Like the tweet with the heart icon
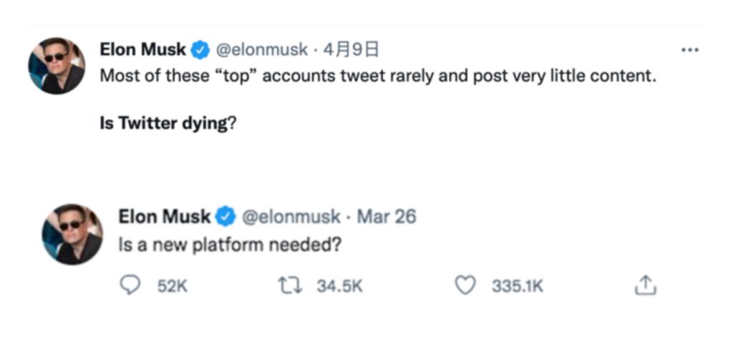The height and width of the screenshot is (342, 733). (466, 286)
